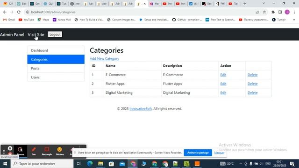The image size is (299, 168).
Task: Switch to the Qui tab
Action: [48, 4]
